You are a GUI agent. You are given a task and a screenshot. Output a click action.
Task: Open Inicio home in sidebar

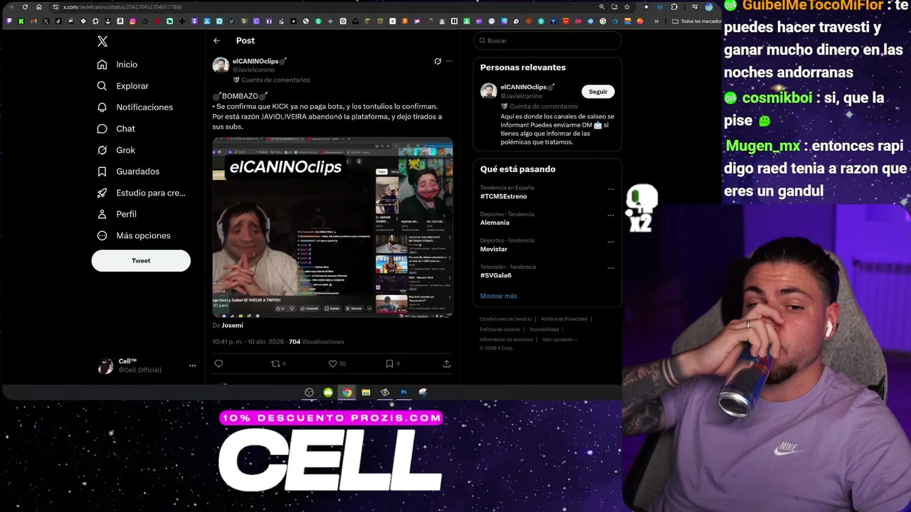[117, 65]
